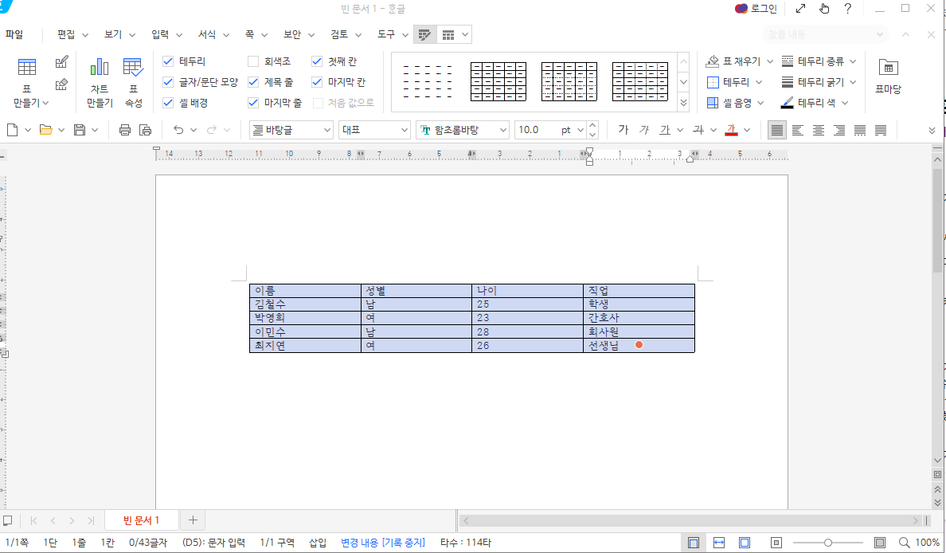Viewport: 946px width, 553px height.
Task: Click the table cell containing 간호사
Action: [x=639, y=318]
